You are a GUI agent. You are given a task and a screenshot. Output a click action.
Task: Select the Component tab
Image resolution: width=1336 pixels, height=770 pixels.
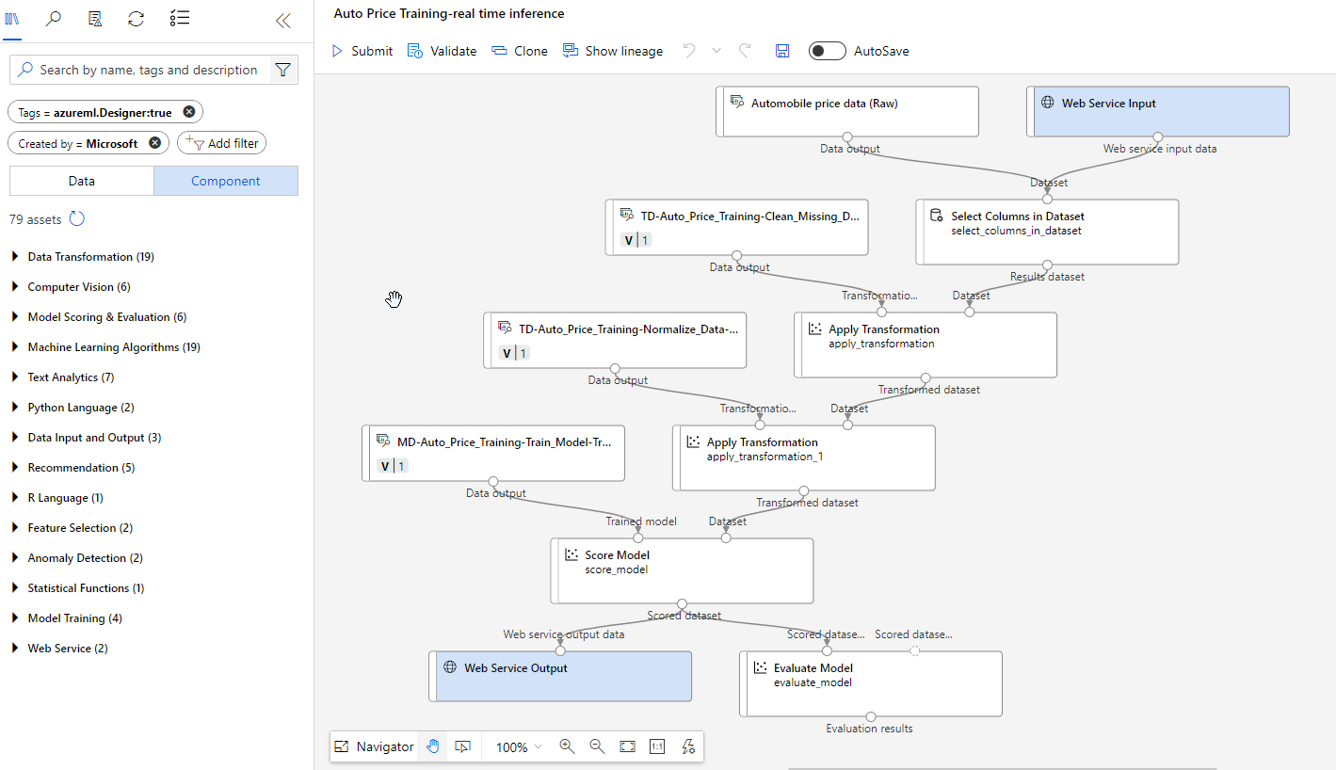click(x=226, y=181)
